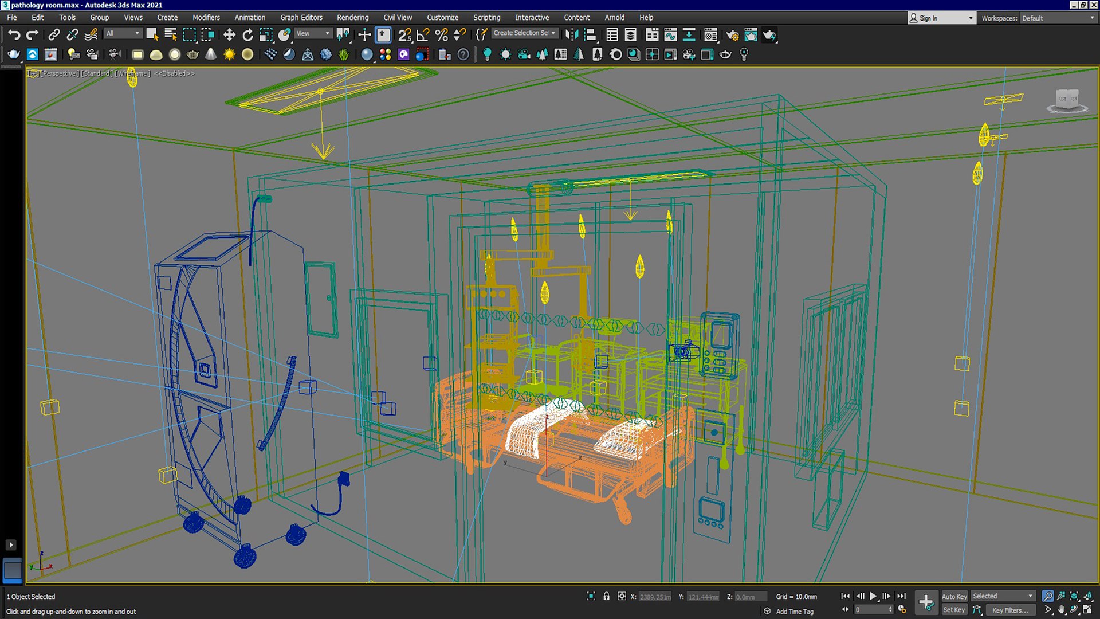Viewport: 1100px width, 619px height.
Task: Open Key Filters dialog button
Action: point(1009,610)
